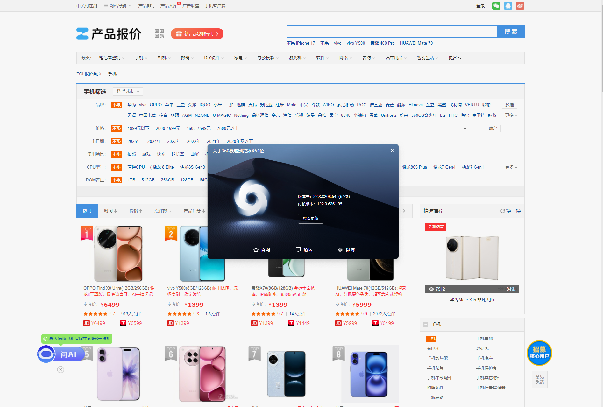Click the search input field

click(392, 32)
